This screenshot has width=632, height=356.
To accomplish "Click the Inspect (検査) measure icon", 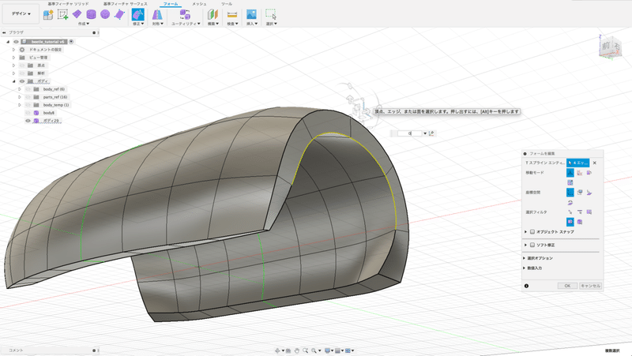I will point(231,14).
